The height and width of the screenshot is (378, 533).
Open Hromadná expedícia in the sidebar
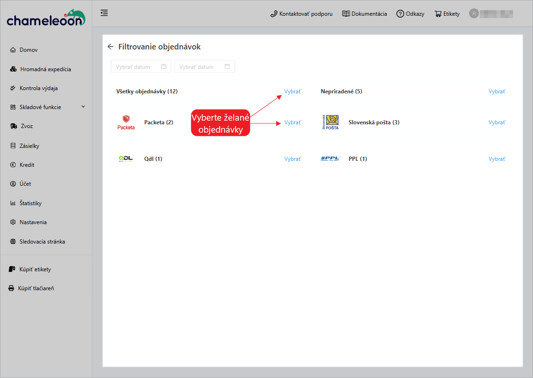[x=45, y=69]
